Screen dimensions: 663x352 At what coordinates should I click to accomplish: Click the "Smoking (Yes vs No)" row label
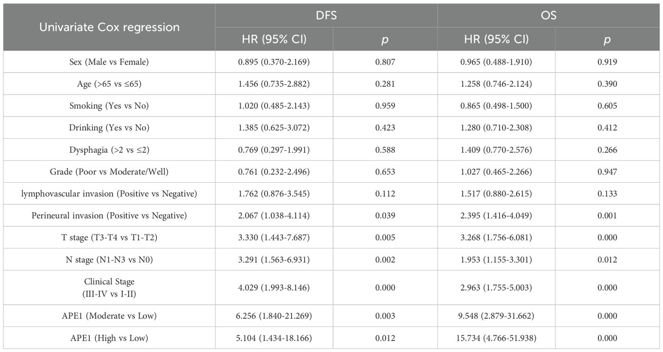pos(109,106)
